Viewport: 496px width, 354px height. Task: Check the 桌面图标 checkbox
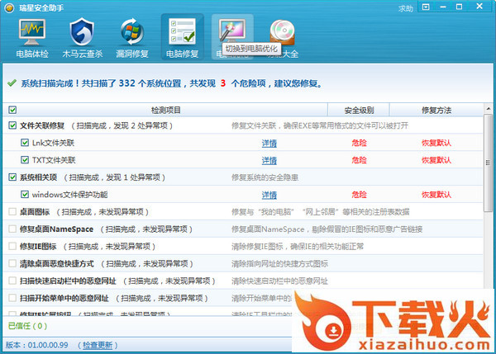coord(12,211)
